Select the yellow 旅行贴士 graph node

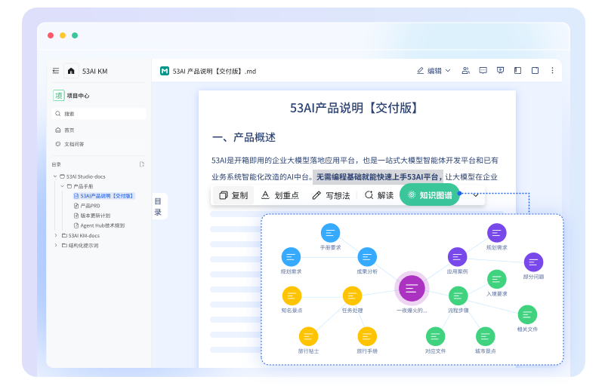[x=308, y=336]
